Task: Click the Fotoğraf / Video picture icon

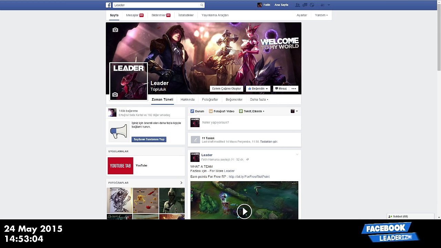Action: pyautogui.click(x=211, y=111)
